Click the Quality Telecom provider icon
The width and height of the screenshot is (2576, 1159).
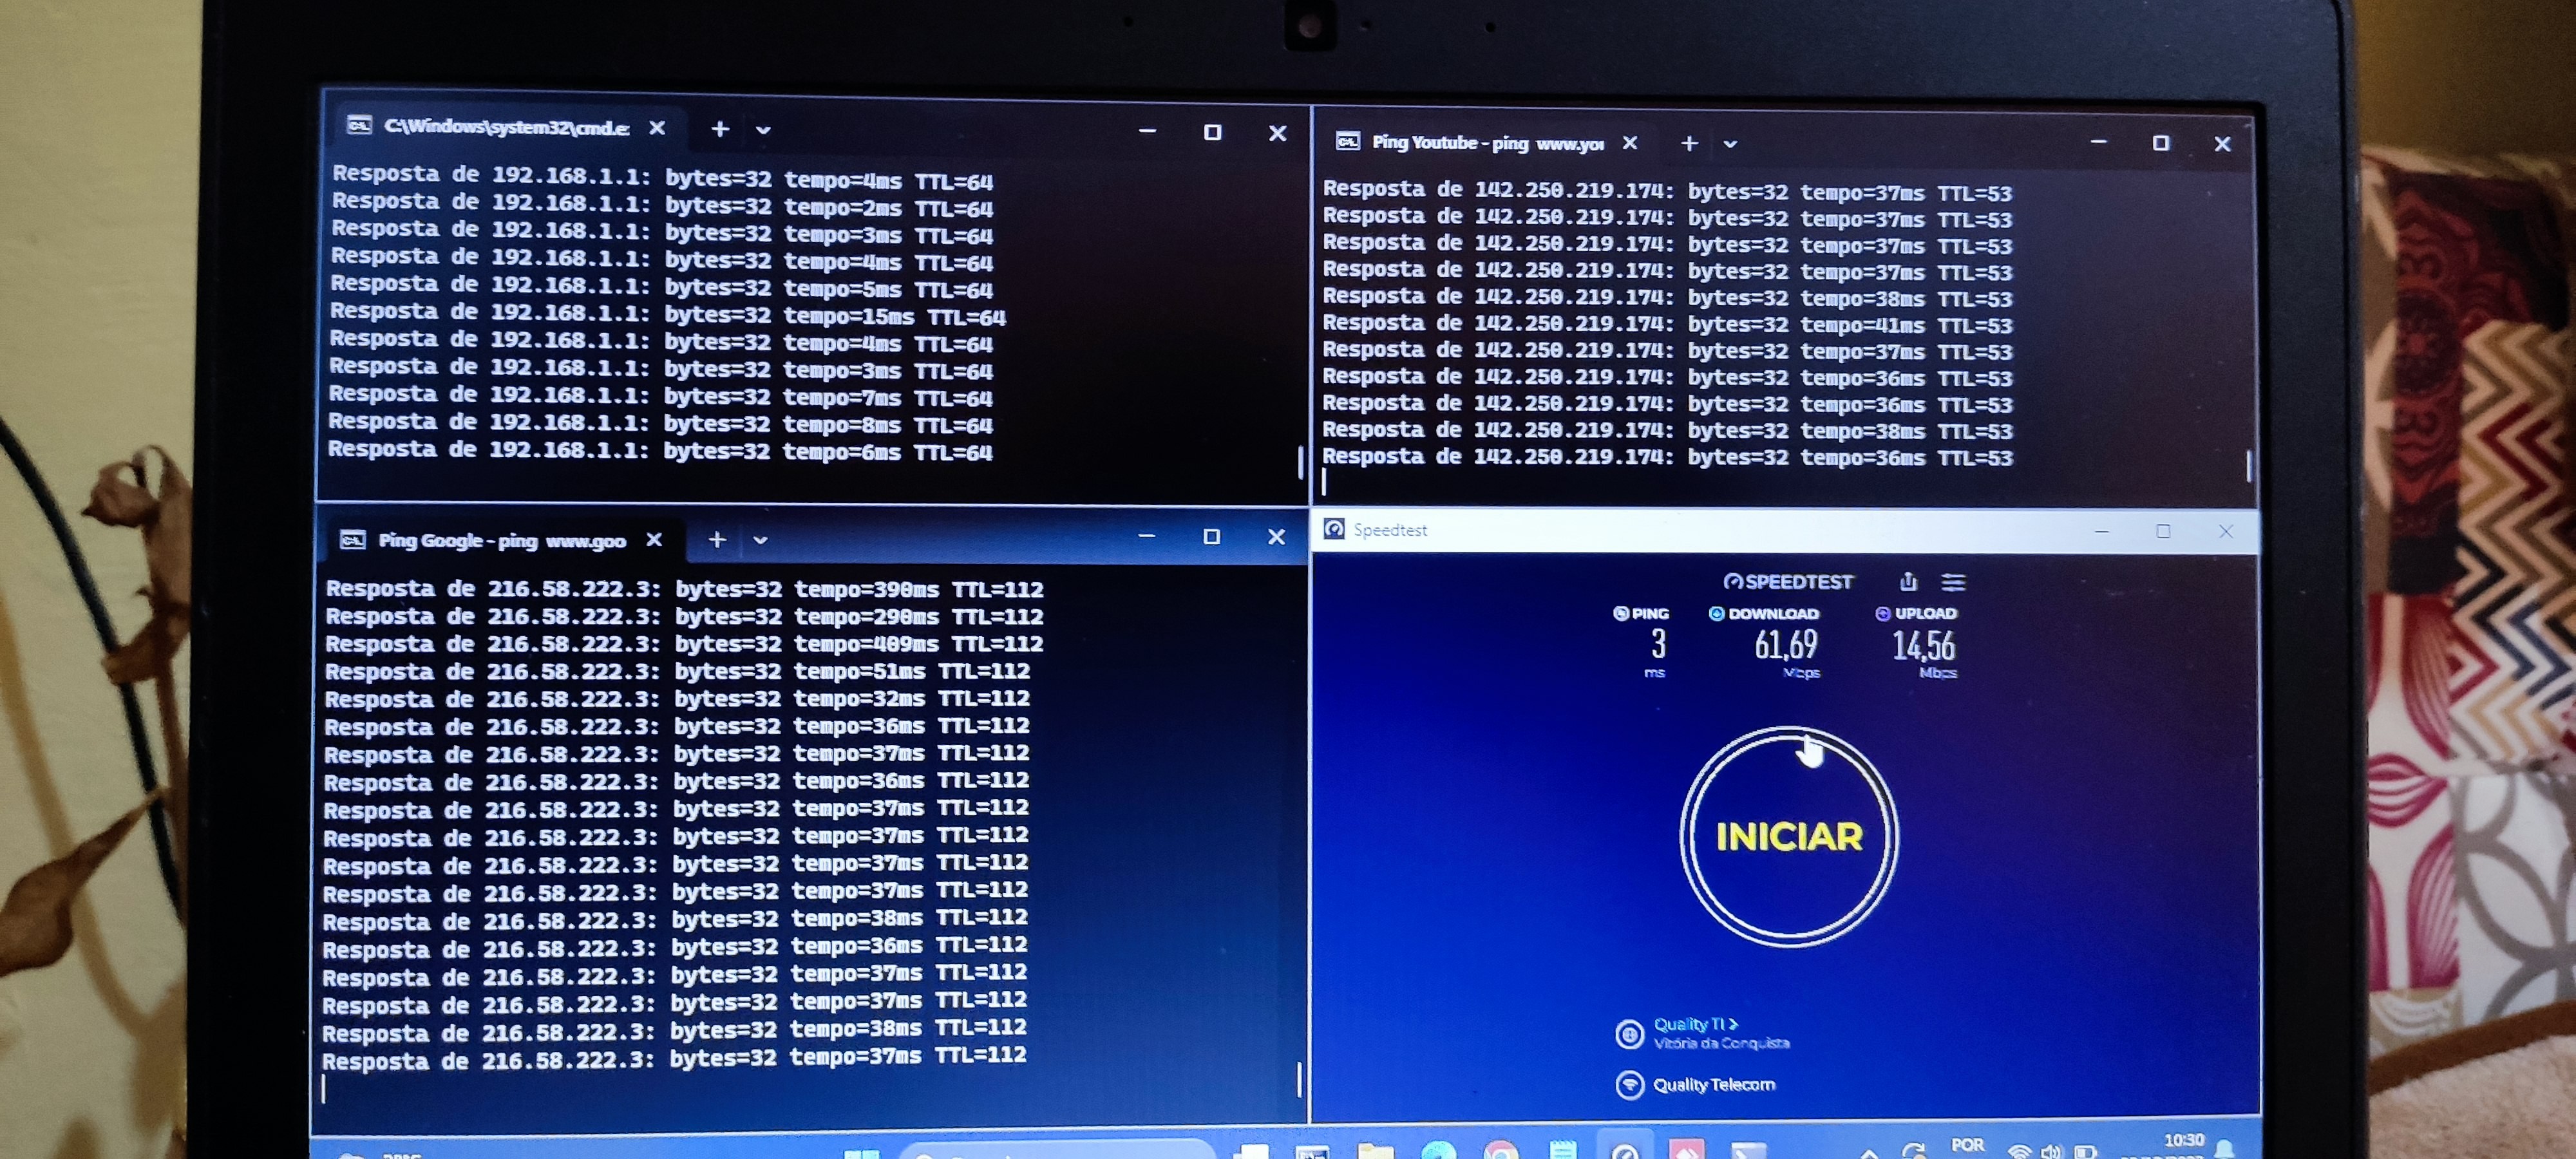click(1629, 1084)
